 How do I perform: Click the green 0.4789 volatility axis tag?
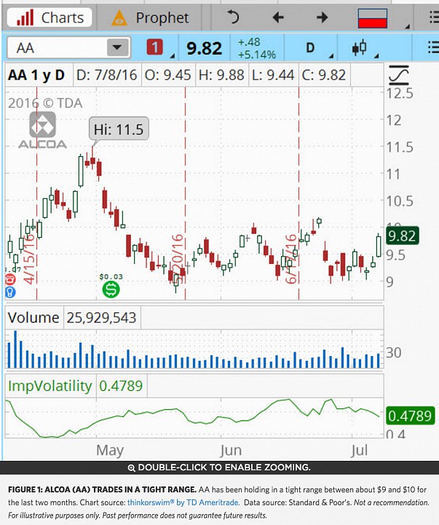tap(410, 416)
